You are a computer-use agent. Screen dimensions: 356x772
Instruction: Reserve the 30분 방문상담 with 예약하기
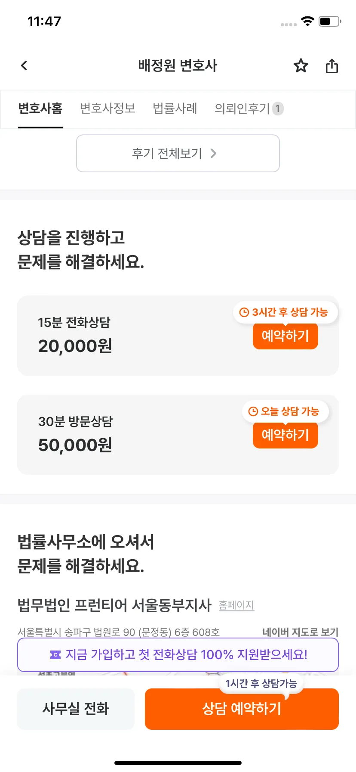click(x=285, y=435)
